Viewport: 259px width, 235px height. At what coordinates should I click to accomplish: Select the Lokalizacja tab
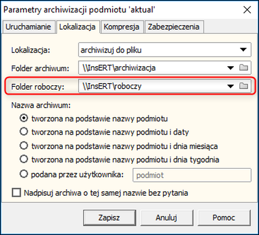[x=77, y=27]
